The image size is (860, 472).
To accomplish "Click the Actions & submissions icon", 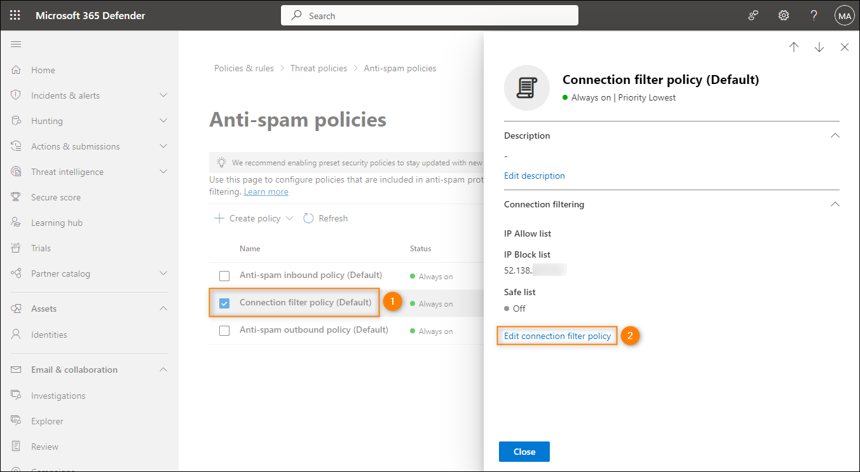I will 17,146.
